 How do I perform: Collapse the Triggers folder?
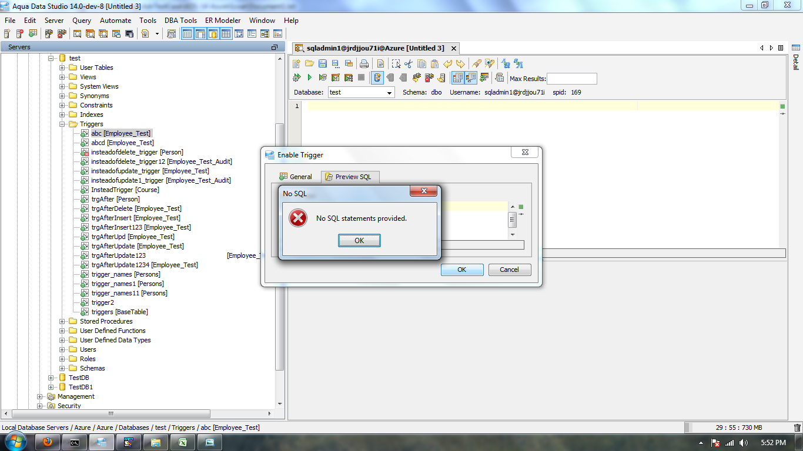click(x=62, y=124)
